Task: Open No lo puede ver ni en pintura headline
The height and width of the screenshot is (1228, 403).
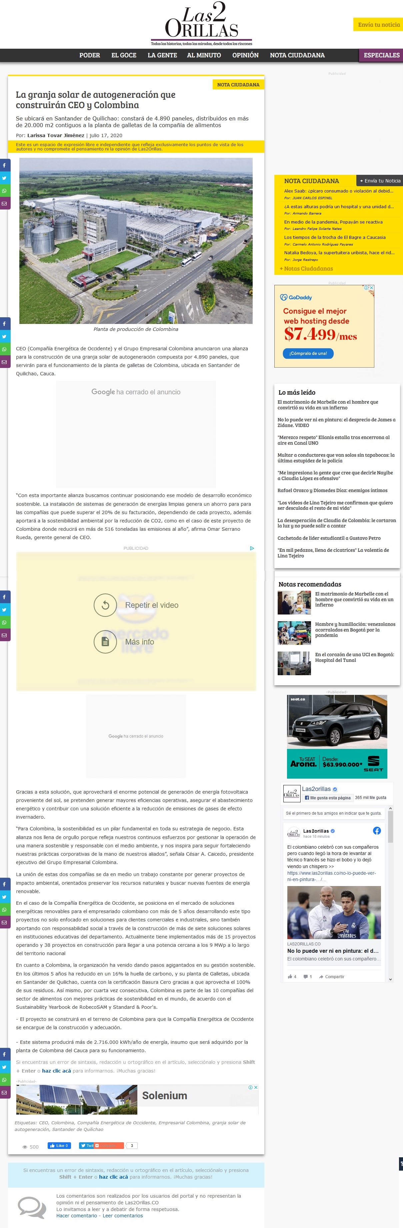Action: point(336,422)
